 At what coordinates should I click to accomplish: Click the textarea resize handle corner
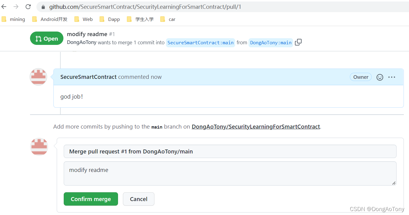(x=394, y=183)
